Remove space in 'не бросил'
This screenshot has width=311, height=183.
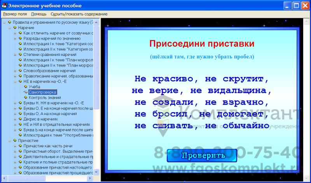tap(149, 114)
